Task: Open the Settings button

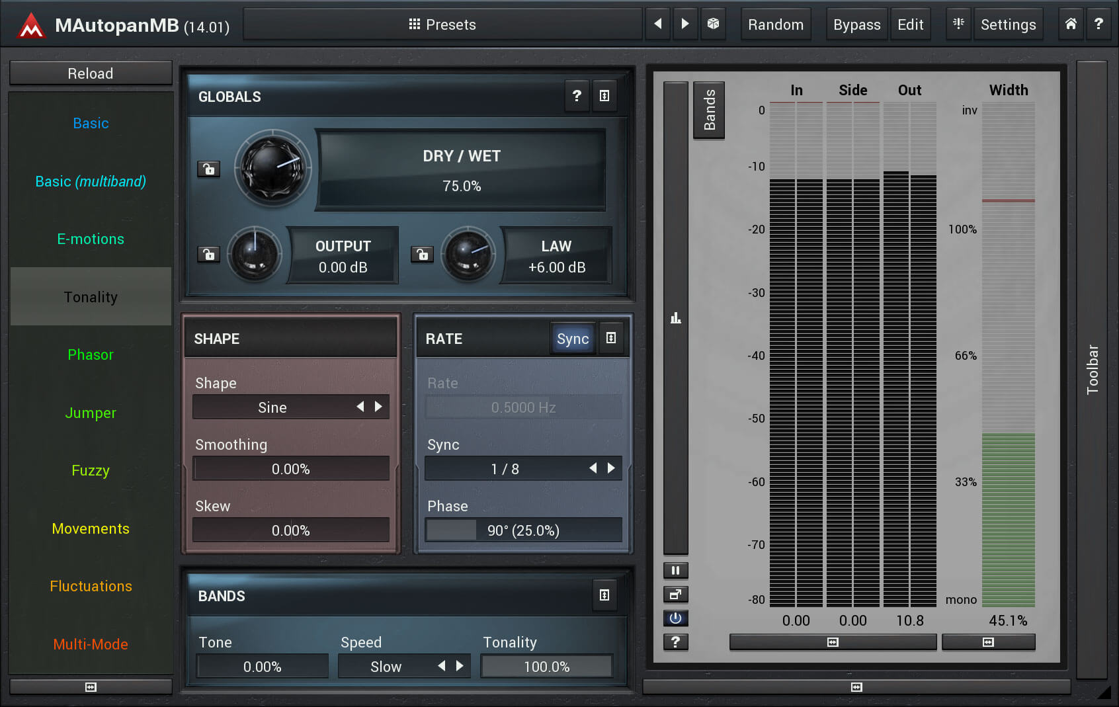Action: pos(1008,24)
